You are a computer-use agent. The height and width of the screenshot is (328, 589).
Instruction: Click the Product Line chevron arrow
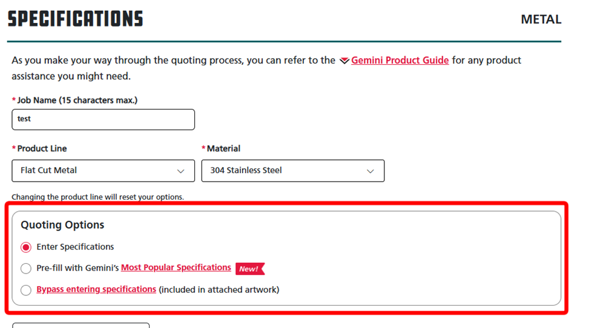180,171
